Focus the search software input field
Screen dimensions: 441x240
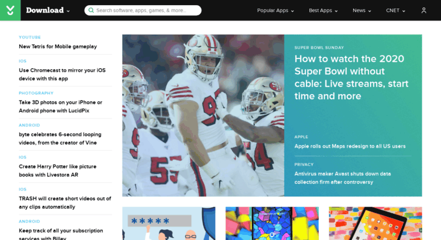143,10
